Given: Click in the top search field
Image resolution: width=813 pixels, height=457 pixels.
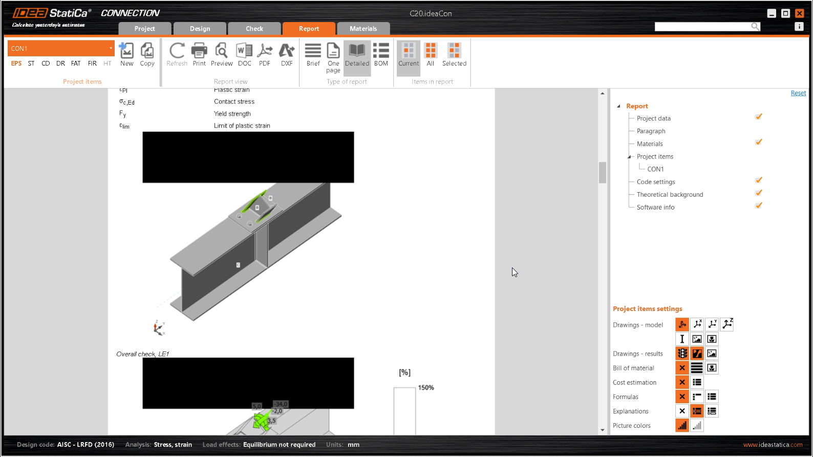Looking at the screenshot, I should [702, 27].
